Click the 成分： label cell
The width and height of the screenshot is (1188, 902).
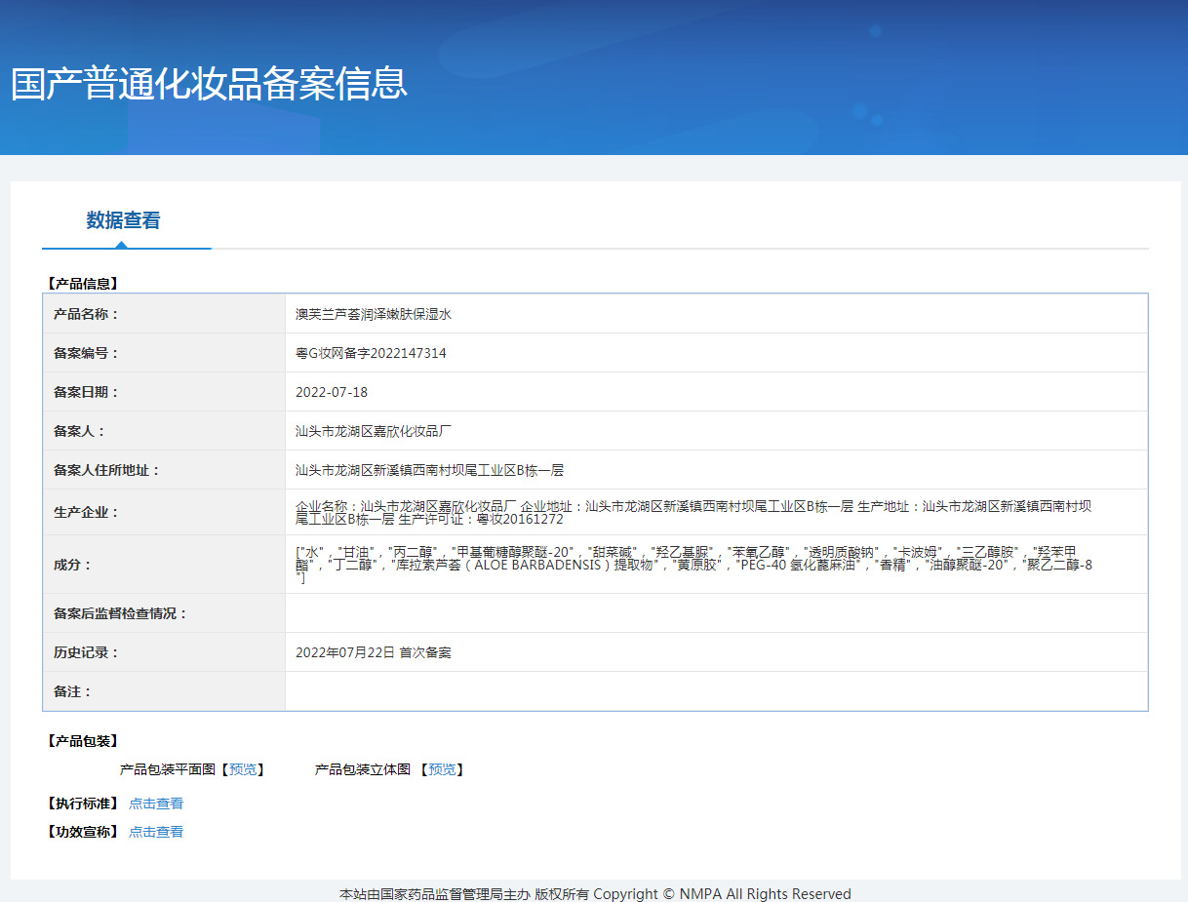click(x=164, y=565)
